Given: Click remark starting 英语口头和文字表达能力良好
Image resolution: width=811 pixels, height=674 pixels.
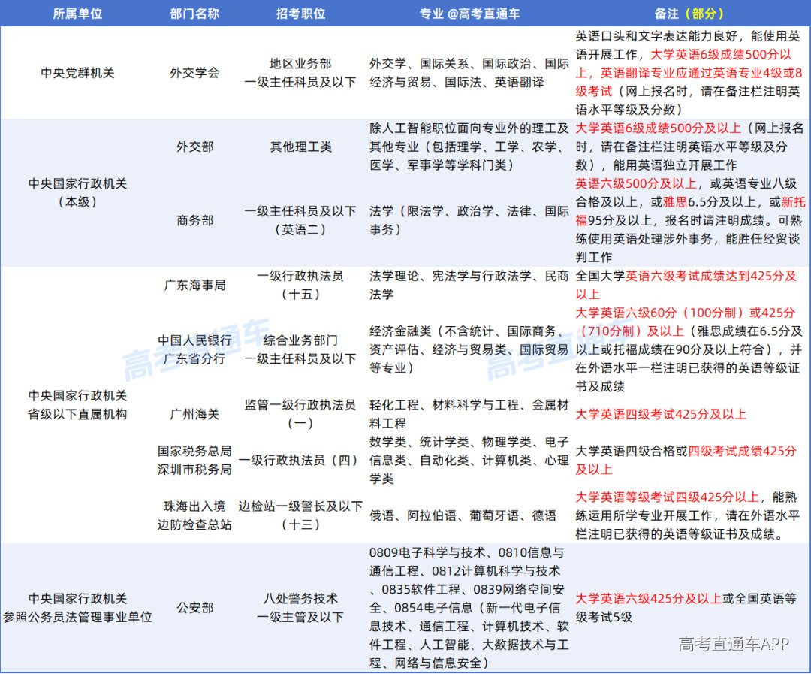Looking at the screenshot, I should pyautogui.click(x=689, y=73).
